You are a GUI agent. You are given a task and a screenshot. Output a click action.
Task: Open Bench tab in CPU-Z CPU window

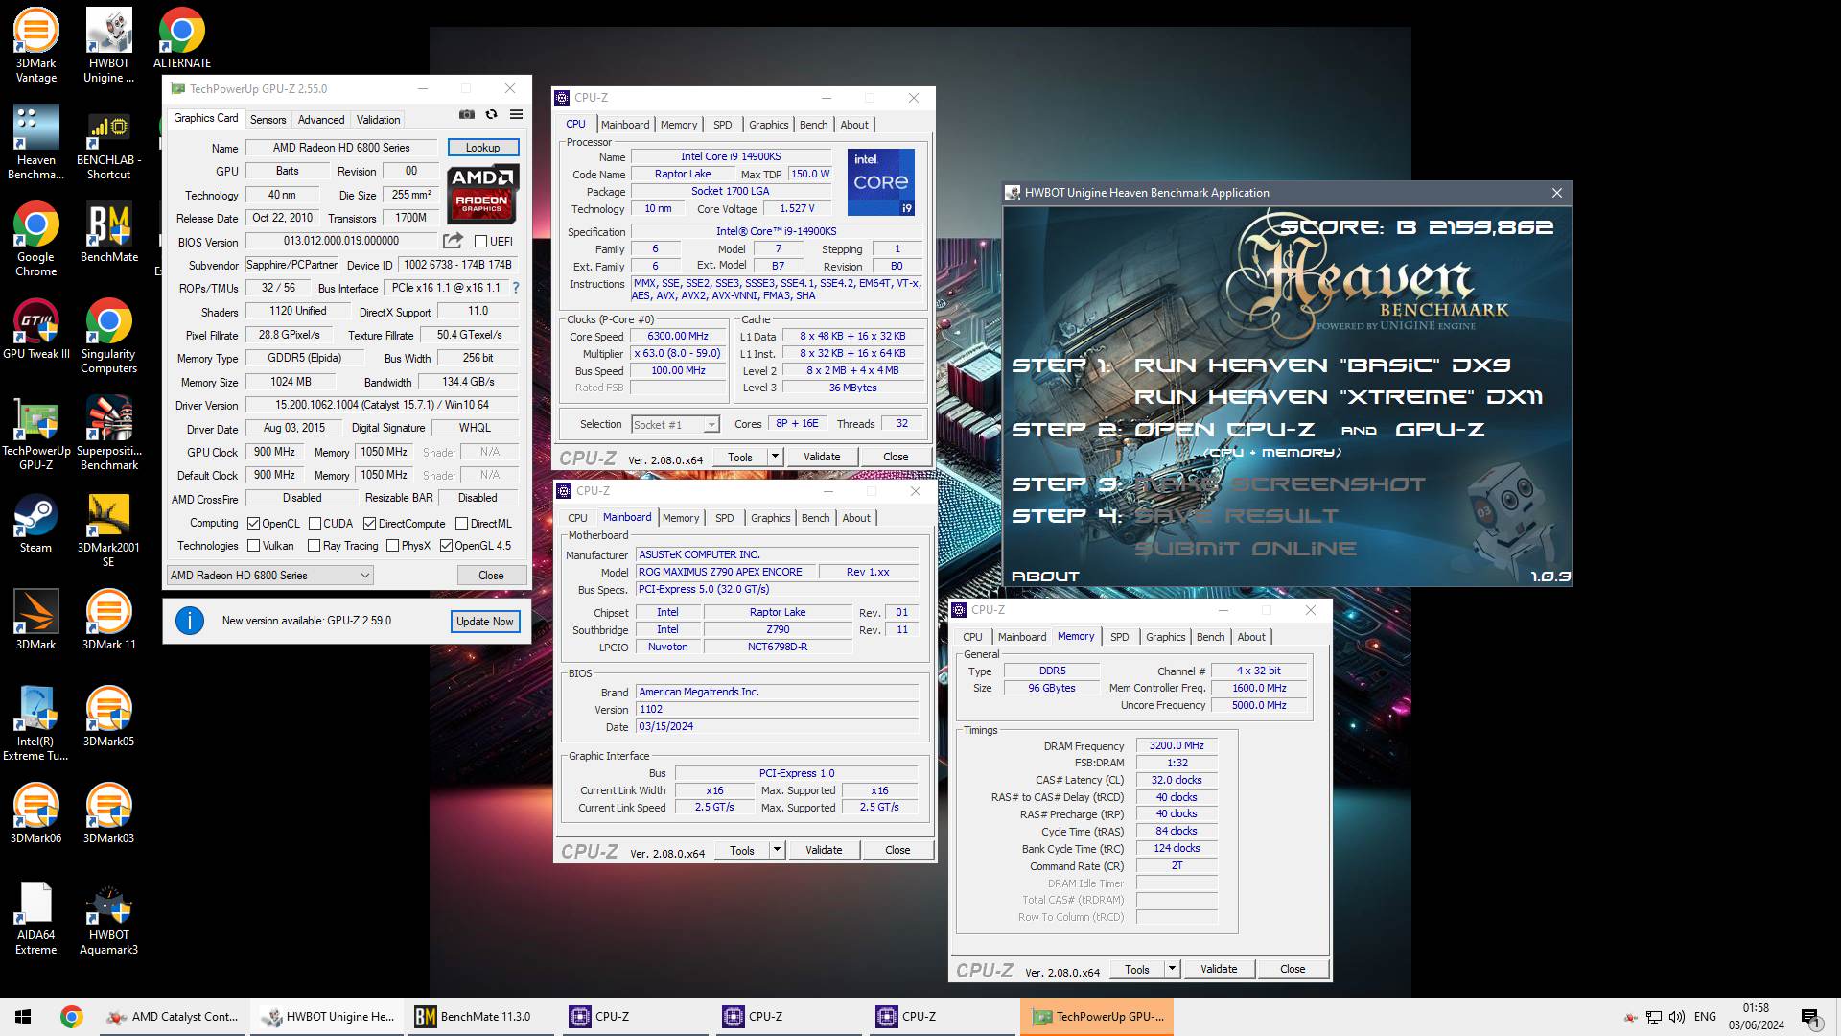813,125
